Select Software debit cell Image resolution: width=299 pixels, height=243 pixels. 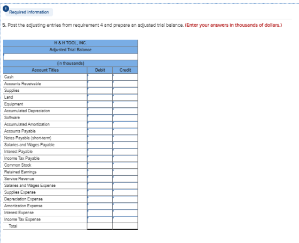pos(100,118)
